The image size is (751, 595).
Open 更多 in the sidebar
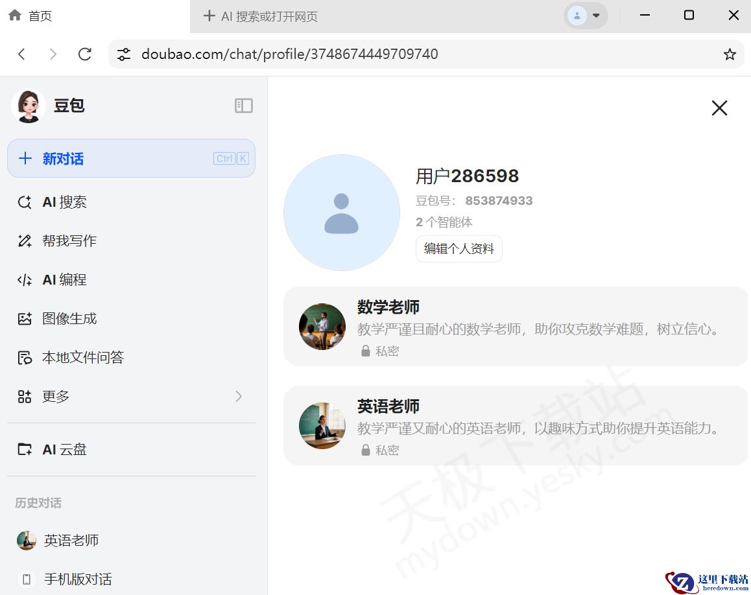click(x=131, y=397)
